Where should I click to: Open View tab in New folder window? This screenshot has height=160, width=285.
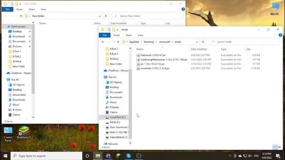(x=43, y=9)
